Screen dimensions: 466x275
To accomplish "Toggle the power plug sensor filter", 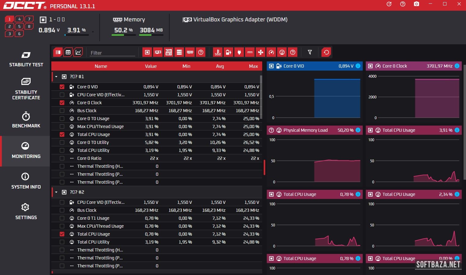I will 239,52.
